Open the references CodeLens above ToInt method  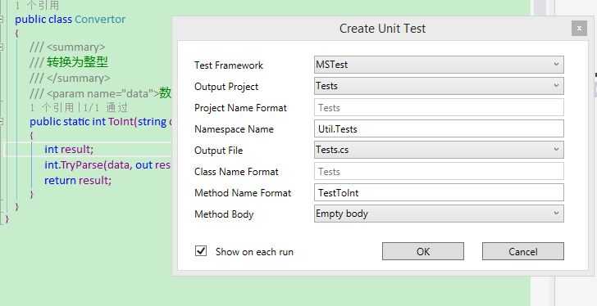tap(52, 108)
